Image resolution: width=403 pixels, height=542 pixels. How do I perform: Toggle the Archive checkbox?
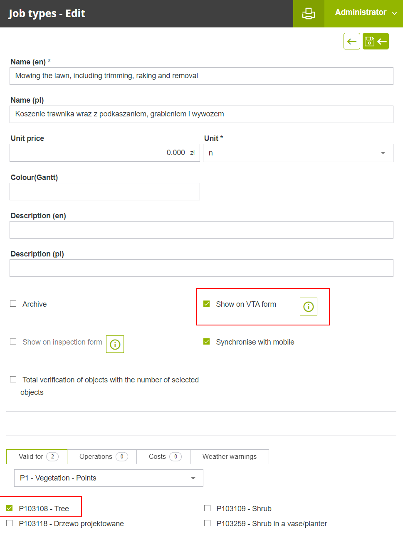(x=13, y=304)
